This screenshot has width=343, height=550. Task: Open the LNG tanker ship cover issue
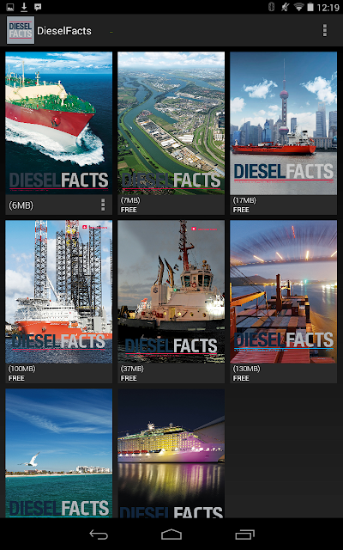[59, 123]
